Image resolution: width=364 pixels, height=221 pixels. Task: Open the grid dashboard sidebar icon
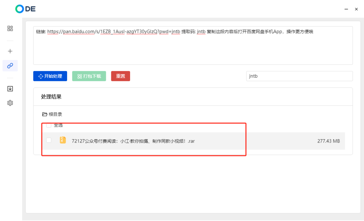(10, 29)
